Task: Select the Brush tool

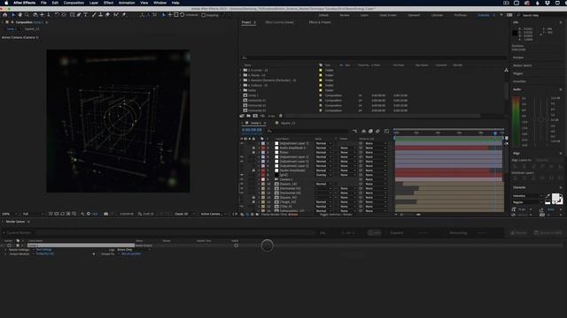Action: pos(94,15)
